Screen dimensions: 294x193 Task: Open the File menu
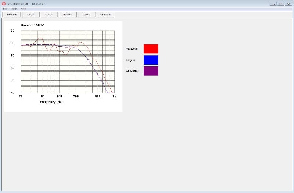(x=5, y=8)
